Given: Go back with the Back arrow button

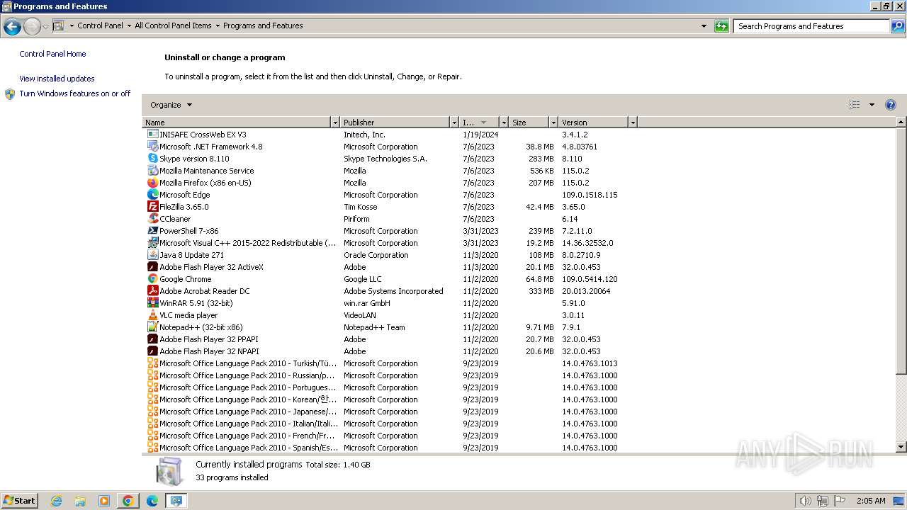Looking at the screenshot, I should click(12, 27).
